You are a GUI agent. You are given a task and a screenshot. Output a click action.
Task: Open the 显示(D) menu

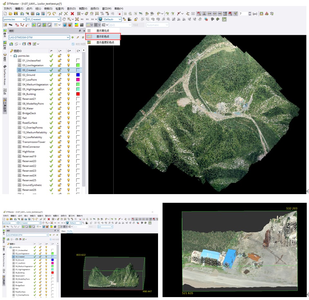coord(71,8)
